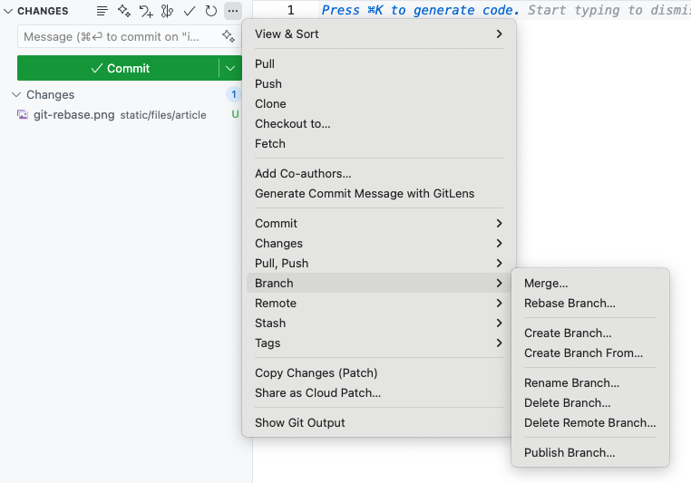Click the untracked U status badge

(236, 114)
